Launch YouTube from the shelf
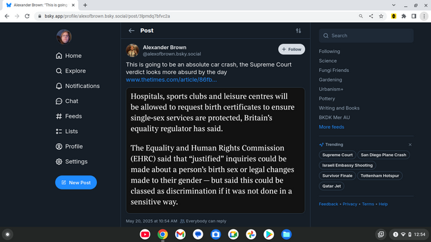This screenshot has height=242, width=431. point(145,235)
